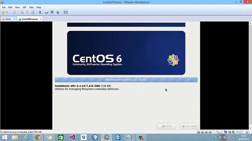
Task: Open the snapshot manager icon
Action: (33, 12)
